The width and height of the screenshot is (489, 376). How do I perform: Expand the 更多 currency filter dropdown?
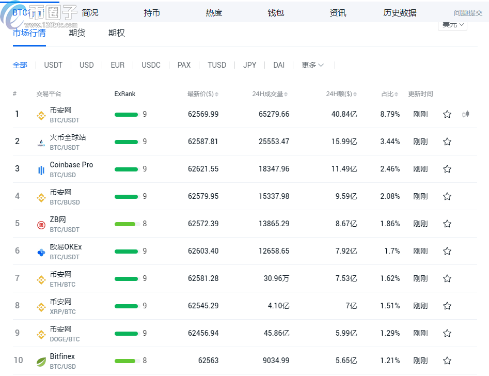pyautogui.click(x=312, y=65)
